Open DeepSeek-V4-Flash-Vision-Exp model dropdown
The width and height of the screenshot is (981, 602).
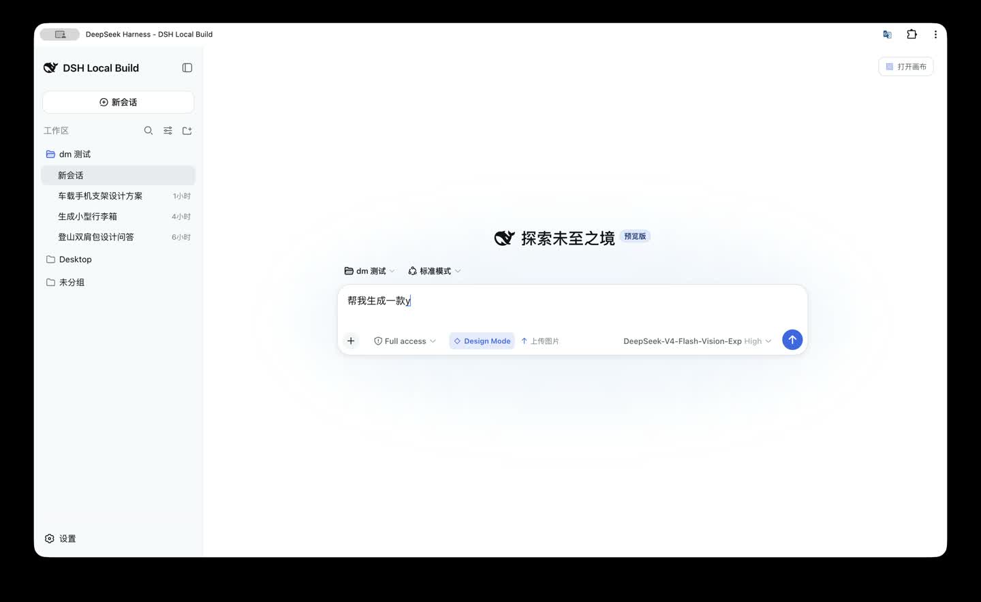697,341
